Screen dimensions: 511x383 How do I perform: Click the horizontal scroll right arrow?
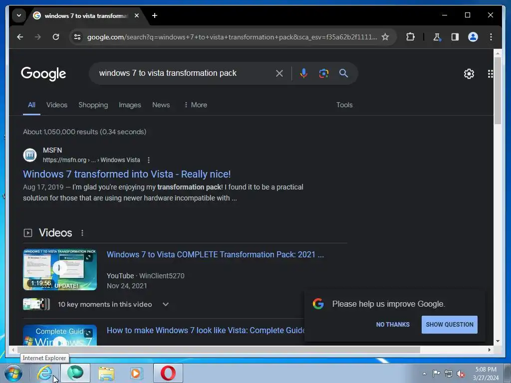pos(489,350)
